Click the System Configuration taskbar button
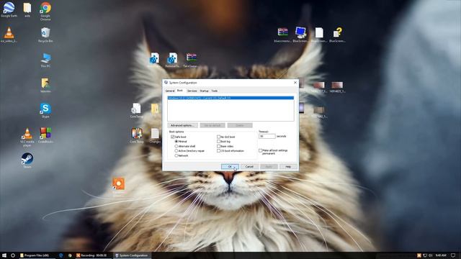This screenshot has height=259, width=461. pos(132,255)
